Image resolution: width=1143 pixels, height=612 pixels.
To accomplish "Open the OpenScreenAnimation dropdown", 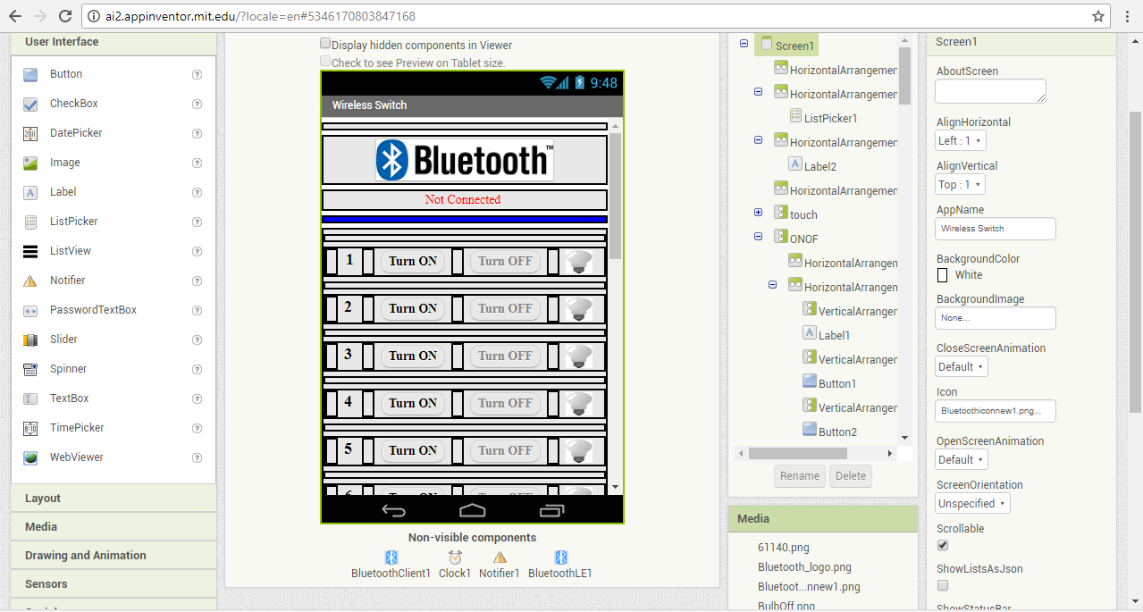I will coord(962,459).
